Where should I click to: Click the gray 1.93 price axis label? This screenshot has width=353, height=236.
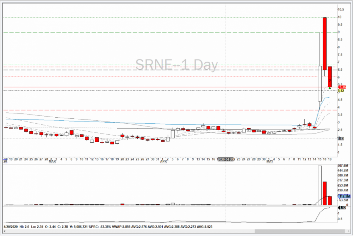point(341,138)
